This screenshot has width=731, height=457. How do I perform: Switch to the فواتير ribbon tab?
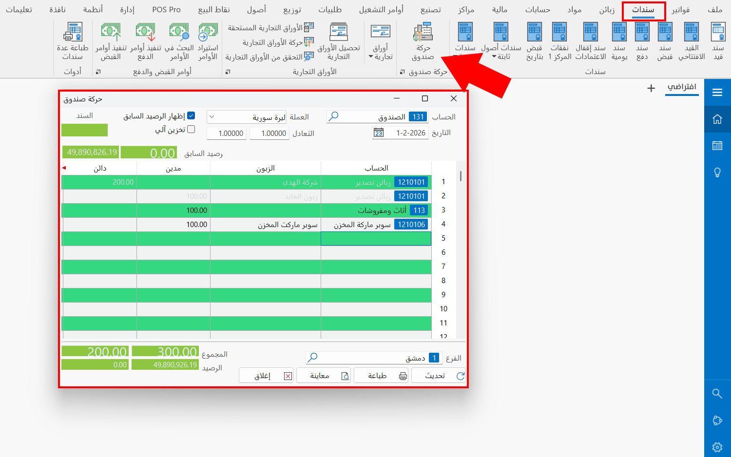click(x=681, y=10)
